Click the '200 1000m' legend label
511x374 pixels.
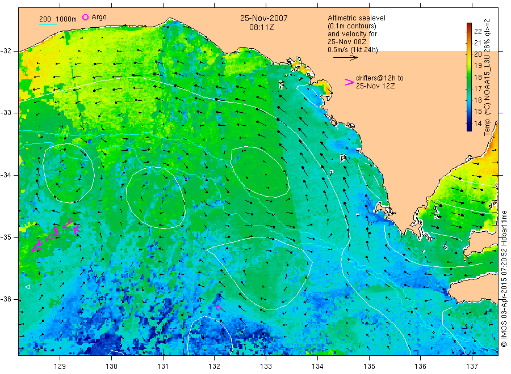58,19
